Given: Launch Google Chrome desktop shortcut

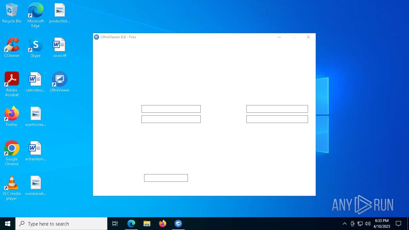Looking at the screenshot, I should [x=12, y=153].
